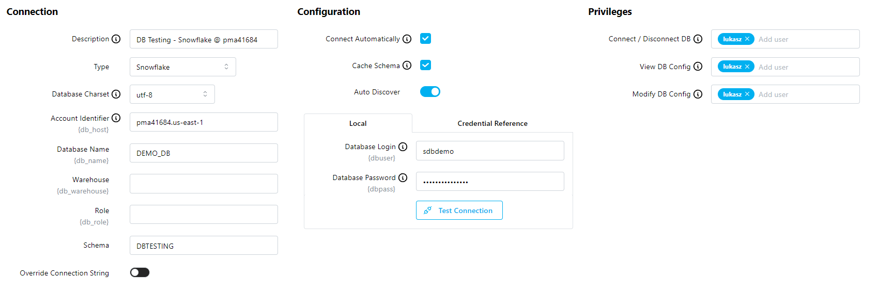
Task: Uncheck the Cache Schema checkbox
Action: (x=425, y=65)
